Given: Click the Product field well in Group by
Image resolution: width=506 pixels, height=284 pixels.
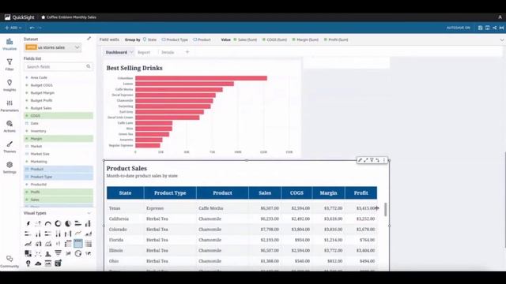Looking at the screenshot, I should [202, 39].
